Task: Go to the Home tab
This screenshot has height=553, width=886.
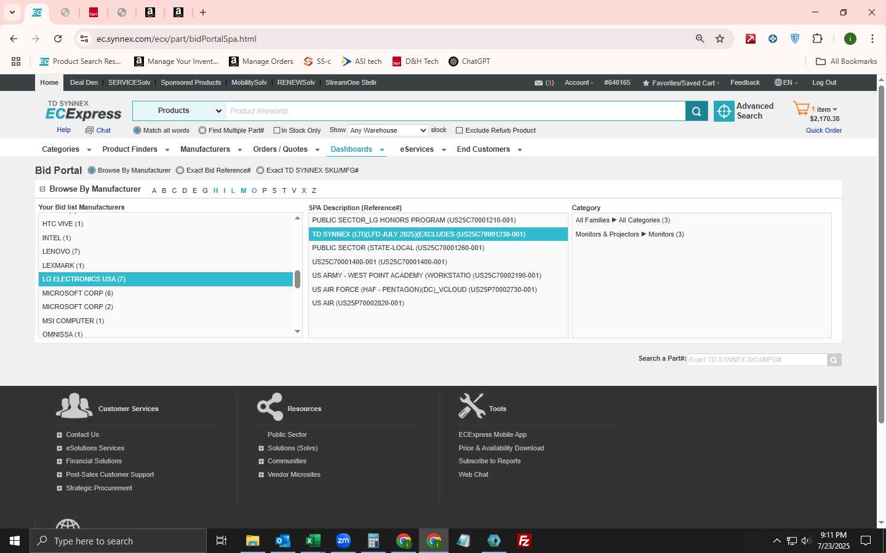Action: (x=49, y=83)
